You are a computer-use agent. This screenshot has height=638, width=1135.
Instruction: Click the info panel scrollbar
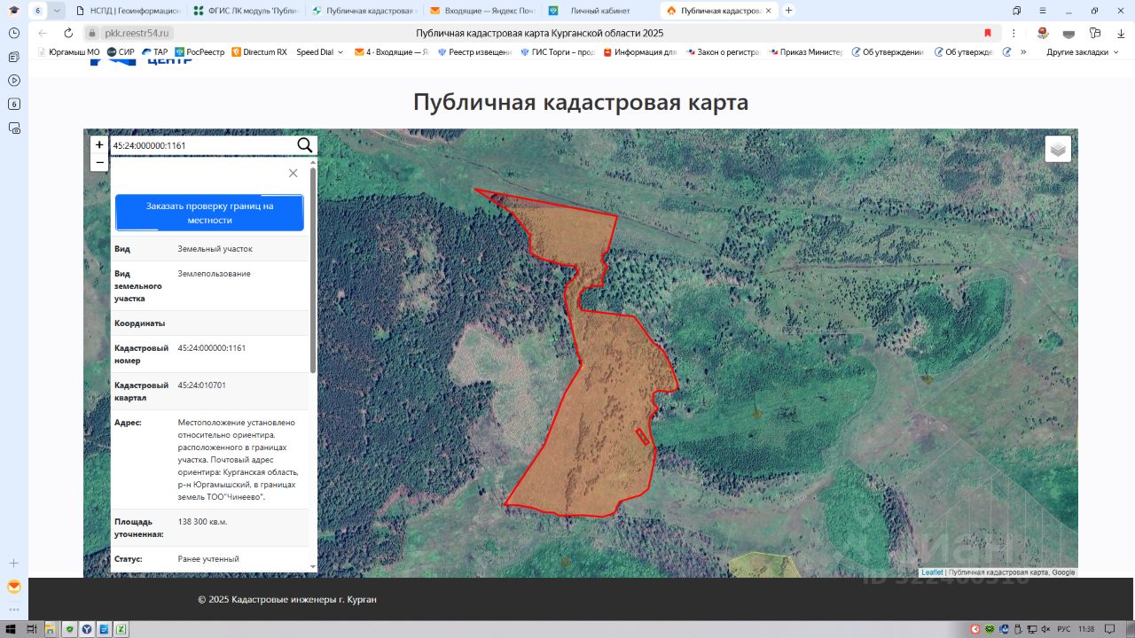[312, 269]
